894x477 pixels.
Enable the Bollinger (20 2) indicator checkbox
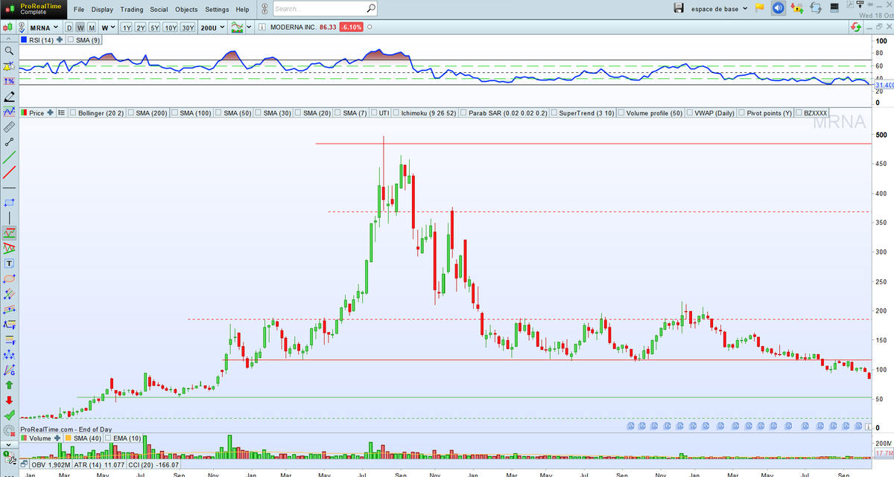(73, 113)
